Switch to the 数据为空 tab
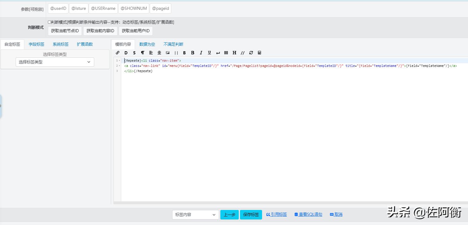468x225 pixels. coord(147,44)
